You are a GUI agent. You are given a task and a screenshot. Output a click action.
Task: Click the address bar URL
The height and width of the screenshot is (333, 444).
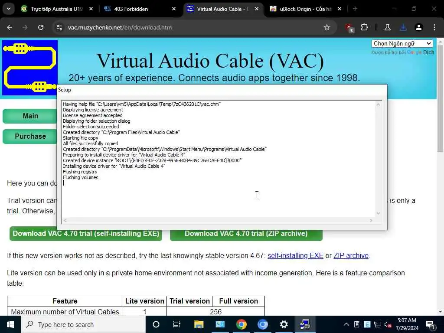click(120, 27)
